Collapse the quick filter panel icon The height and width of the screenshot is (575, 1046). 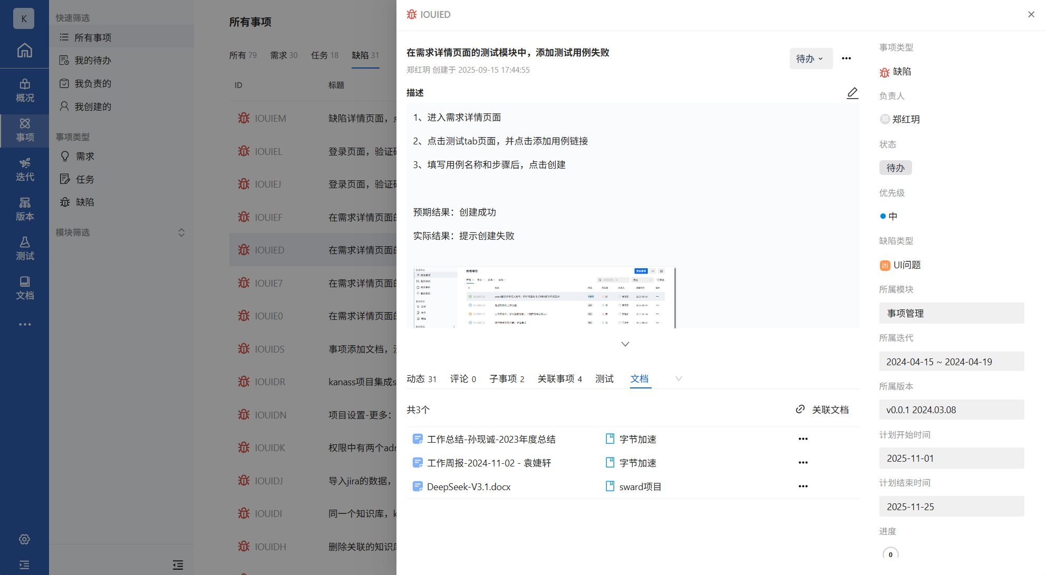tap(178, 565)
